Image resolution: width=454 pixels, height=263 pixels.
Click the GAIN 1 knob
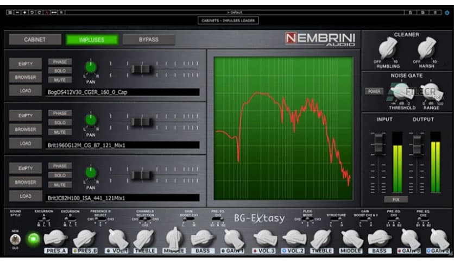click(x=234, y=239)
